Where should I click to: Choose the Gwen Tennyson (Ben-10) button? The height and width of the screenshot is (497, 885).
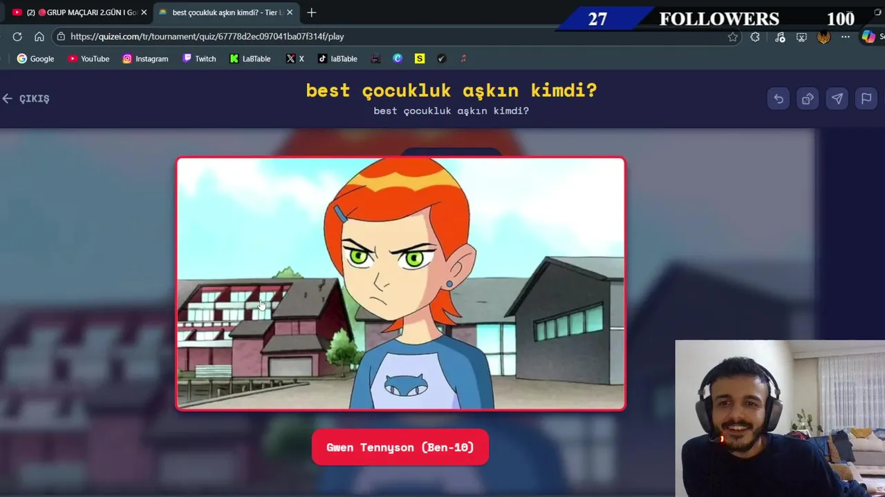point(400,447)
